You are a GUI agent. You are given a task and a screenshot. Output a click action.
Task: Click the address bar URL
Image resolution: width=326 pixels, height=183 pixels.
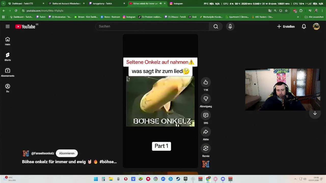click(x=45, y=11)
